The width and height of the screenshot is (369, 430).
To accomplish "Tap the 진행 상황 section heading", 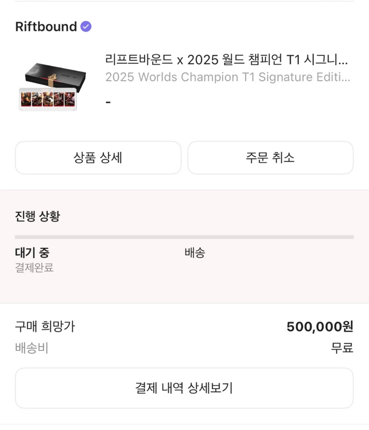I will pyautogui.click(x=37, y=216).
